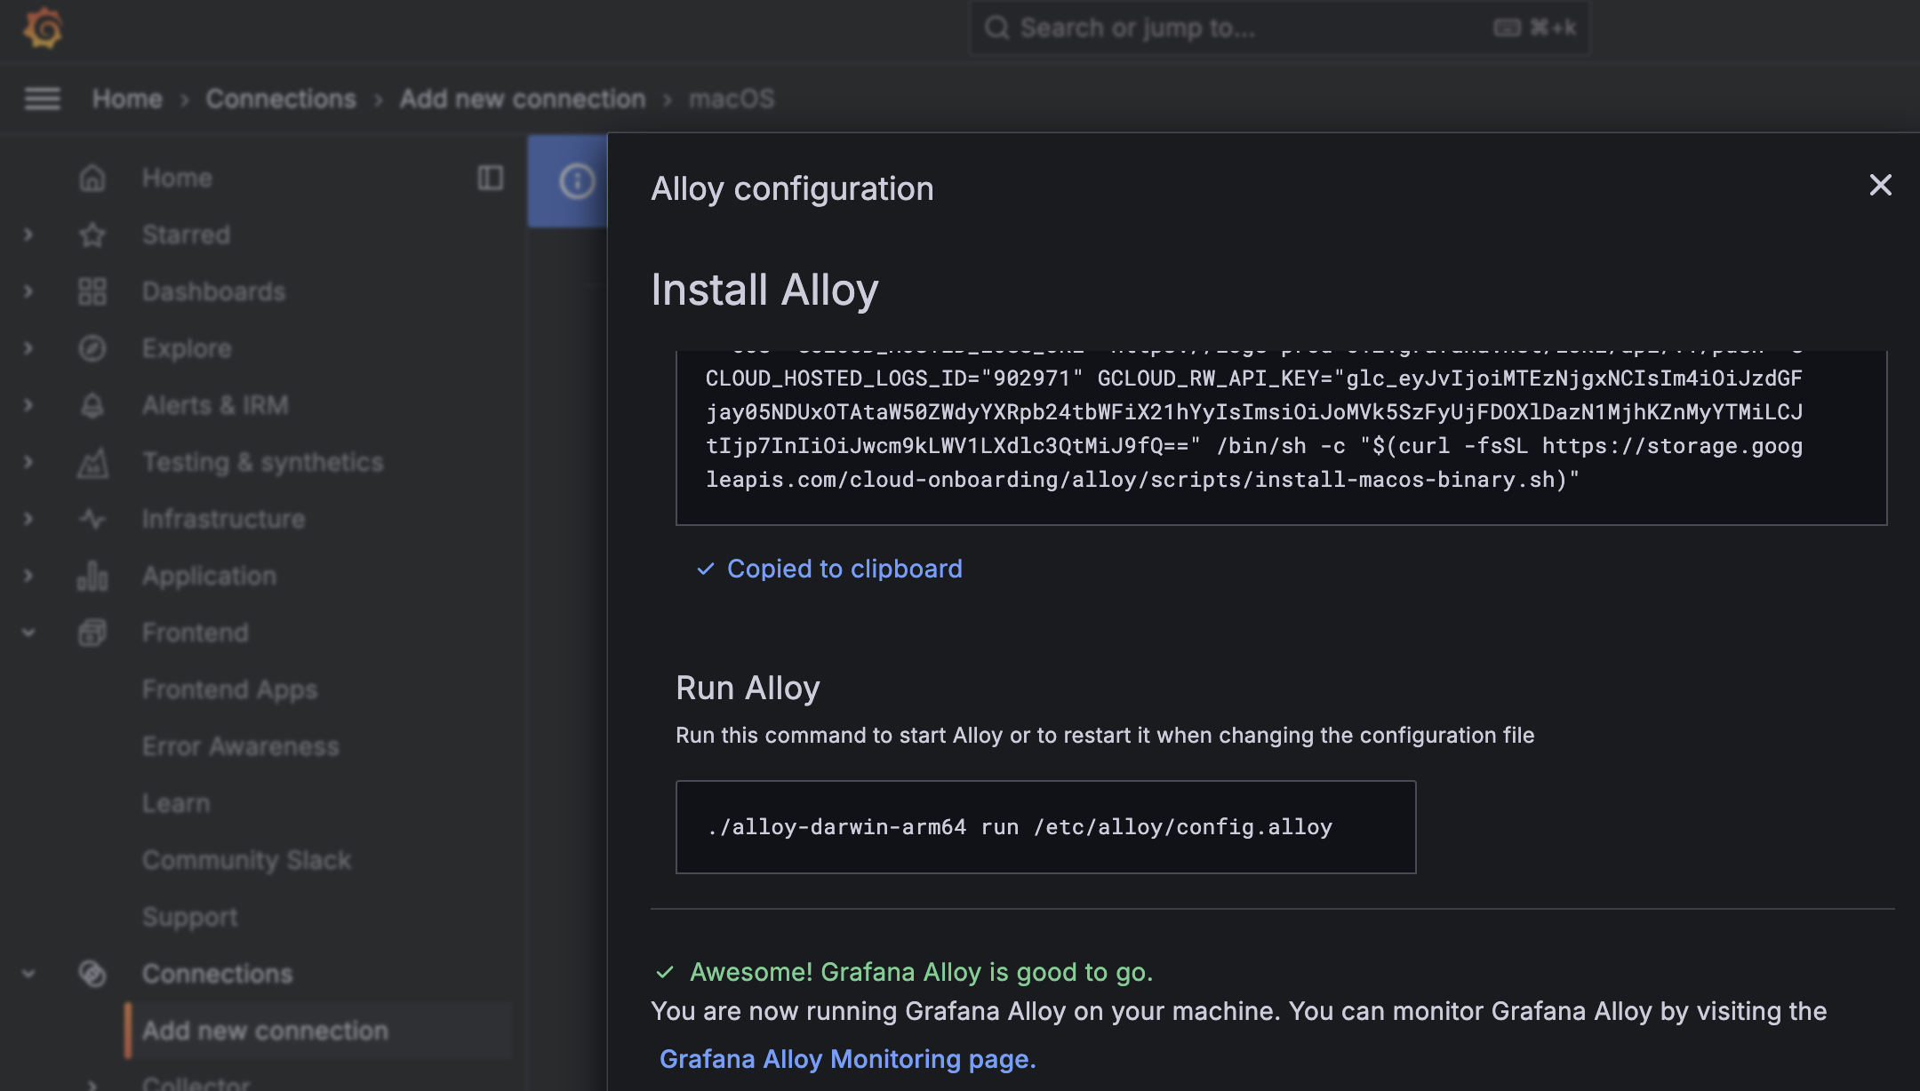Viewport: 1920px width, 1091px height.
Task: Open the hamburger menu toggle
Action: coord(42,99)
